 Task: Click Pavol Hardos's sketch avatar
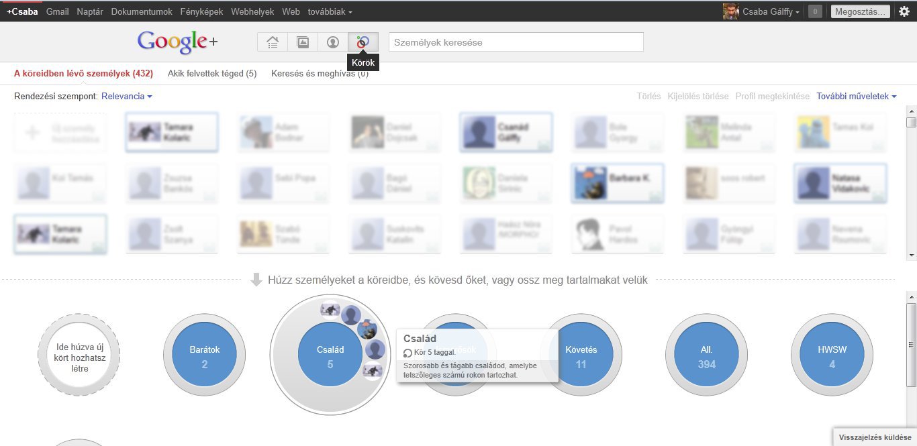[590, 234]
